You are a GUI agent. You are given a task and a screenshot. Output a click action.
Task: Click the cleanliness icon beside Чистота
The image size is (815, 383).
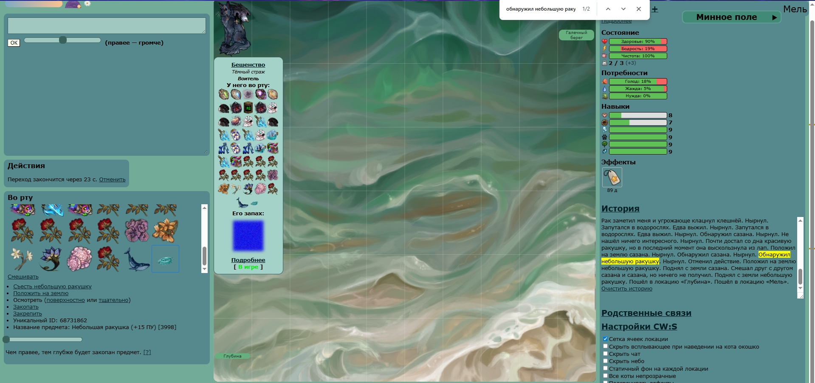click(604, 56)
